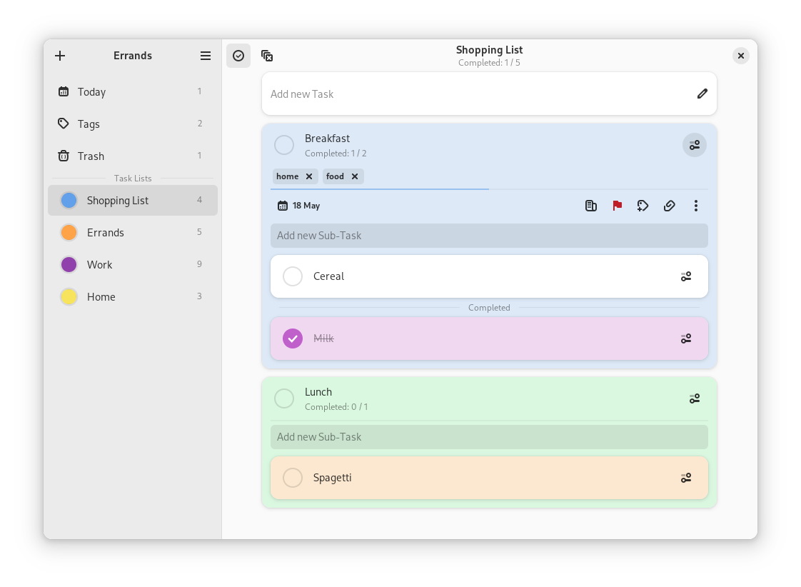Click the Trash bin icon
801x587 pixels.
[64, 156]
